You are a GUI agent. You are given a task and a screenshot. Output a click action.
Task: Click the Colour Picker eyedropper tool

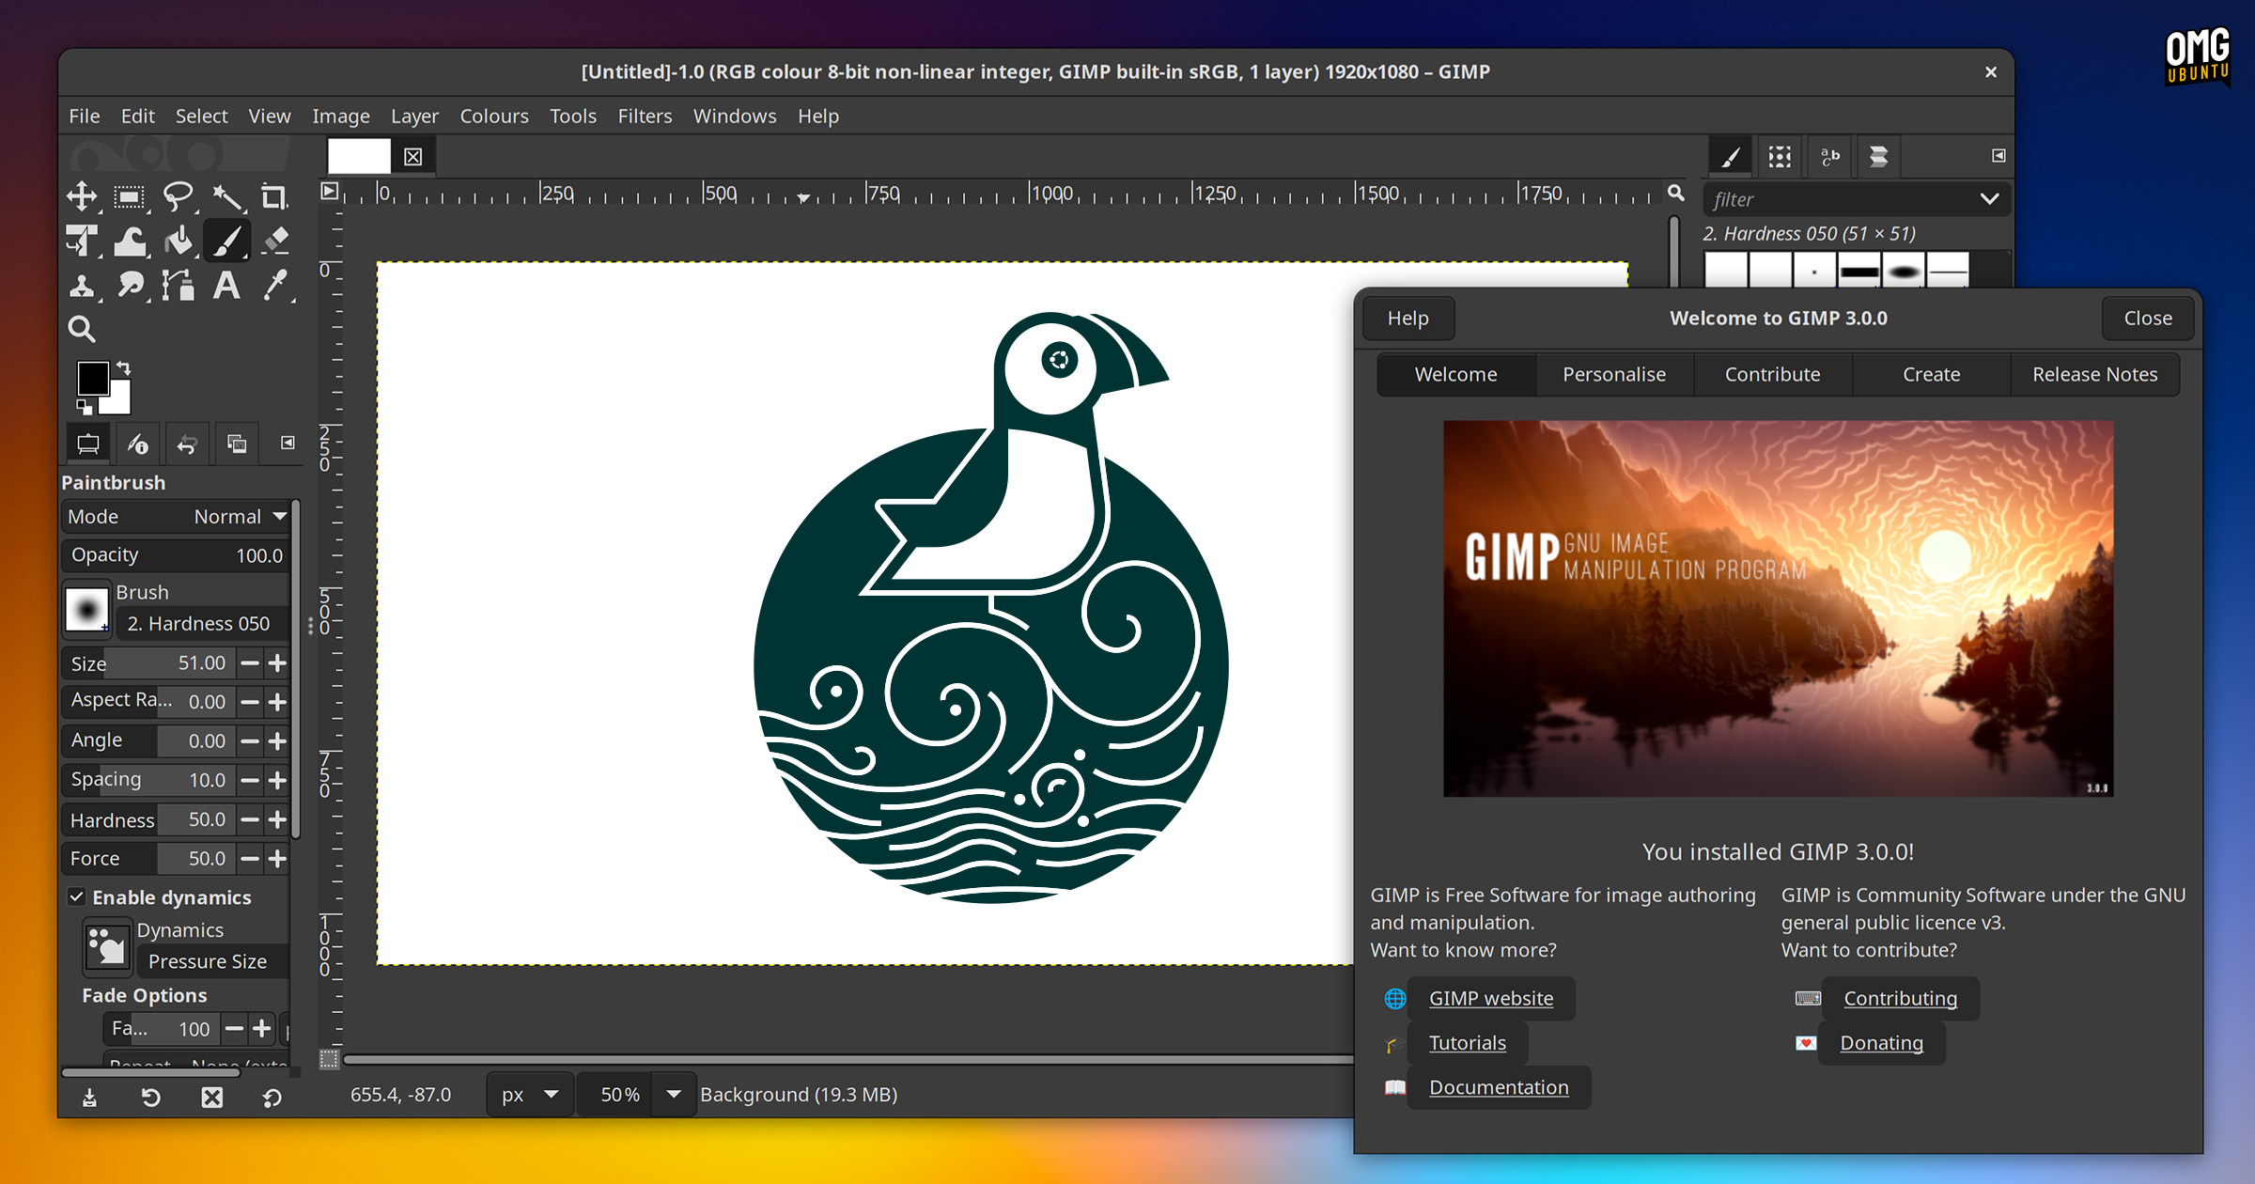(x=275, y=285)
